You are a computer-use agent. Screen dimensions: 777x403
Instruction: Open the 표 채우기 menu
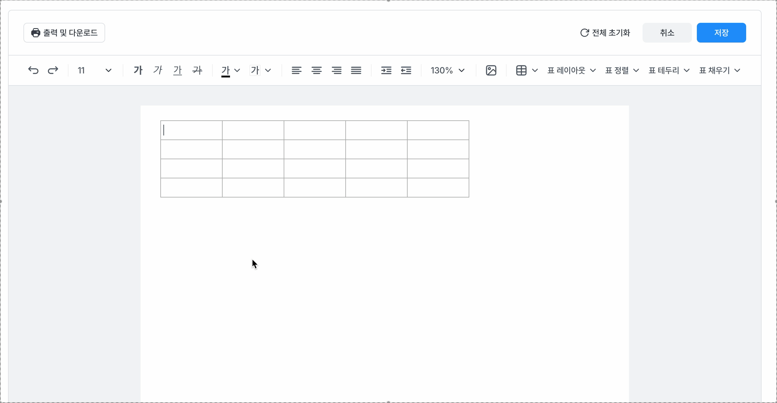[x=719, y=70]
